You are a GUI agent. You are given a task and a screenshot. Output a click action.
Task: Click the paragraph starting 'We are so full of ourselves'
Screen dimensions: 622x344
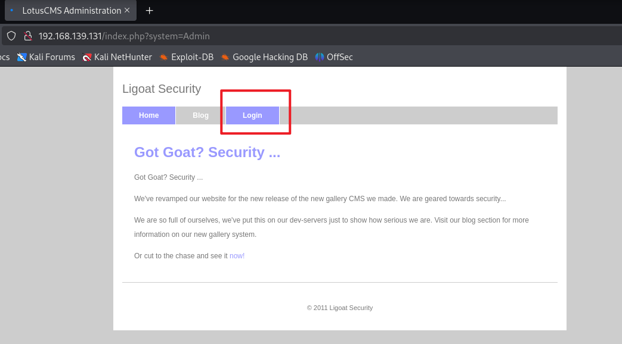click(x=331, y=227)
